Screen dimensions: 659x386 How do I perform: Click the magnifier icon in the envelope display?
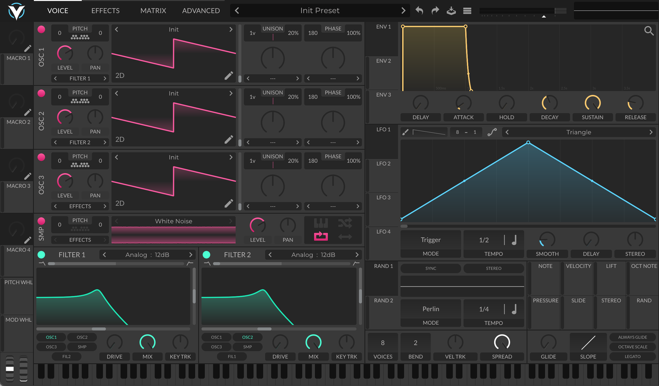coord(649,31)
